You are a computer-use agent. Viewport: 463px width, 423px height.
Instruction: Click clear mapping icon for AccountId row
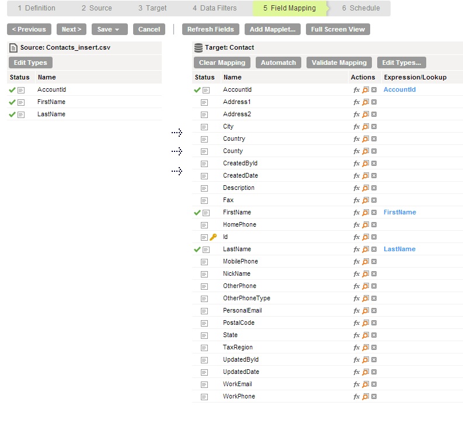pos(374,90)
